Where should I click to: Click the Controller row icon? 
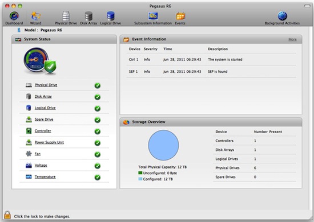[x=29, y=131]
